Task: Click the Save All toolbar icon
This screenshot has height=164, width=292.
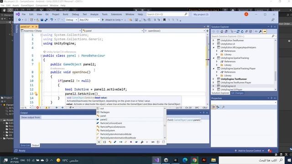Action: pos(46,20)
